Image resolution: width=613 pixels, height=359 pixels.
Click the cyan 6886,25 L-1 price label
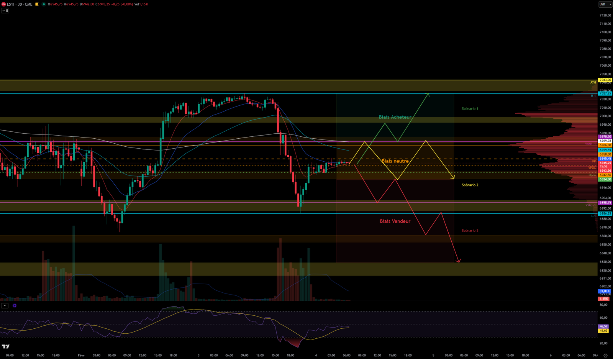tap(605, 213)
